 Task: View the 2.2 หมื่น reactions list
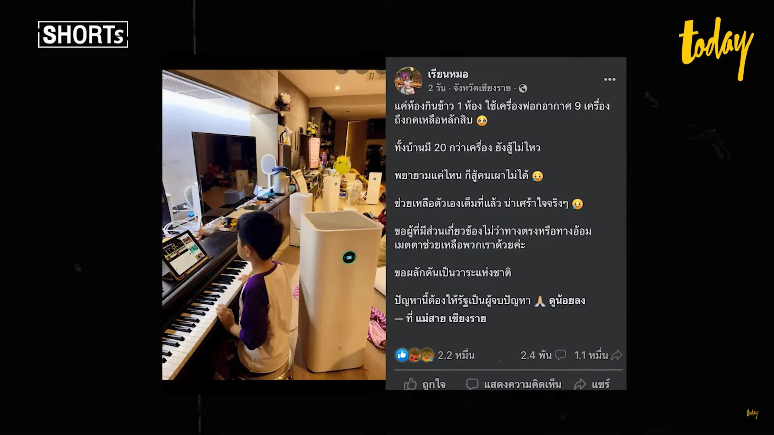[x=456, y=355]
